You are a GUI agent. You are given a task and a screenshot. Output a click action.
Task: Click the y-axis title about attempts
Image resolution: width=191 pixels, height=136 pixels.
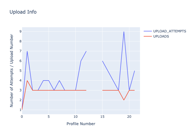pyautogui.click(x=12, y=70)
